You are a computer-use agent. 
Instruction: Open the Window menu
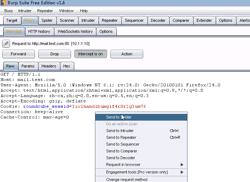click(x=66, y=11)
